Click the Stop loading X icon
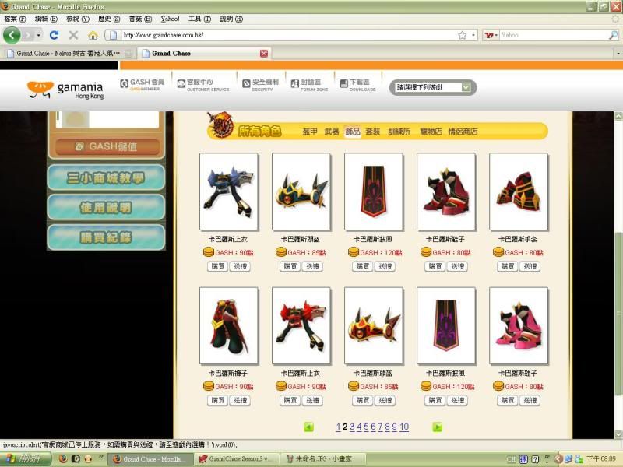Image resolution: width=623 pixels, height=467 pixels. pyautogui.click(x=73, y=35)
